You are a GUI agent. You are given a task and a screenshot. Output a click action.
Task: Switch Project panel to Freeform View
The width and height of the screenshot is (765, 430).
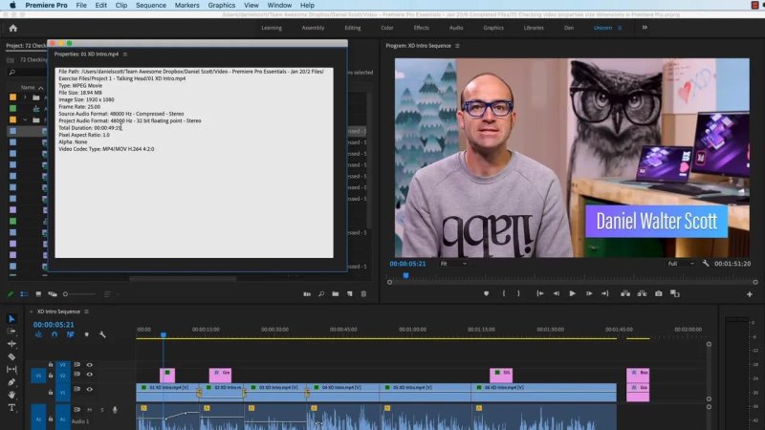[x=53, y=294]
